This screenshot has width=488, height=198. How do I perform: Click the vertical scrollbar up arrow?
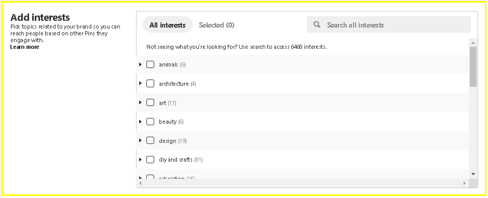pyautogui.click(x=473, y=43)
